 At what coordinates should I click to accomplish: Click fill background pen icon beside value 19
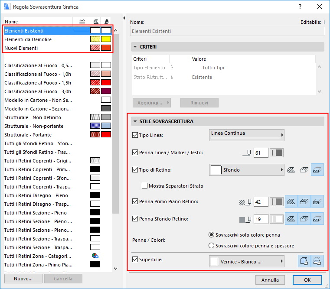click(245, 220)
